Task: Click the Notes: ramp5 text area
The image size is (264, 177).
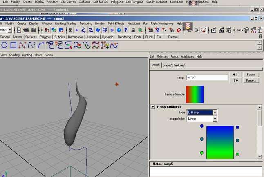Action: point(206,171)
